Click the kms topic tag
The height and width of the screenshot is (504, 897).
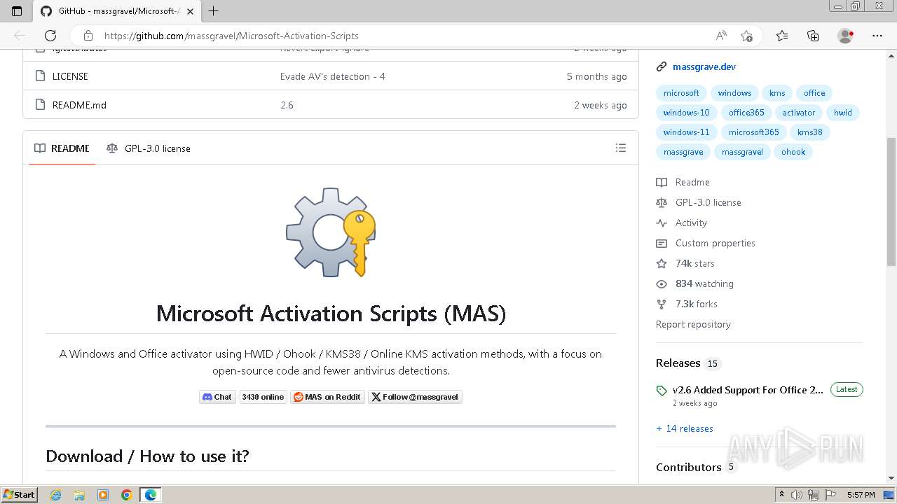777,93
